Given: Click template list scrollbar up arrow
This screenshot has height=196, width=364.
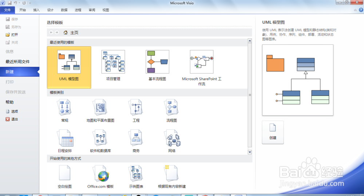Looking at the screenshot, I should click(x=250, y=41).
